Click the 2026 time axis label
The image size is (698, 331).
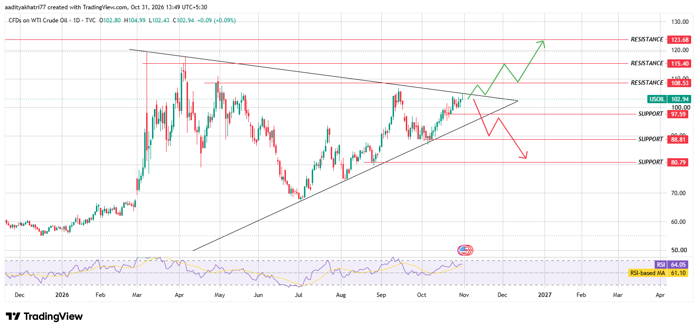click(62, 295)
